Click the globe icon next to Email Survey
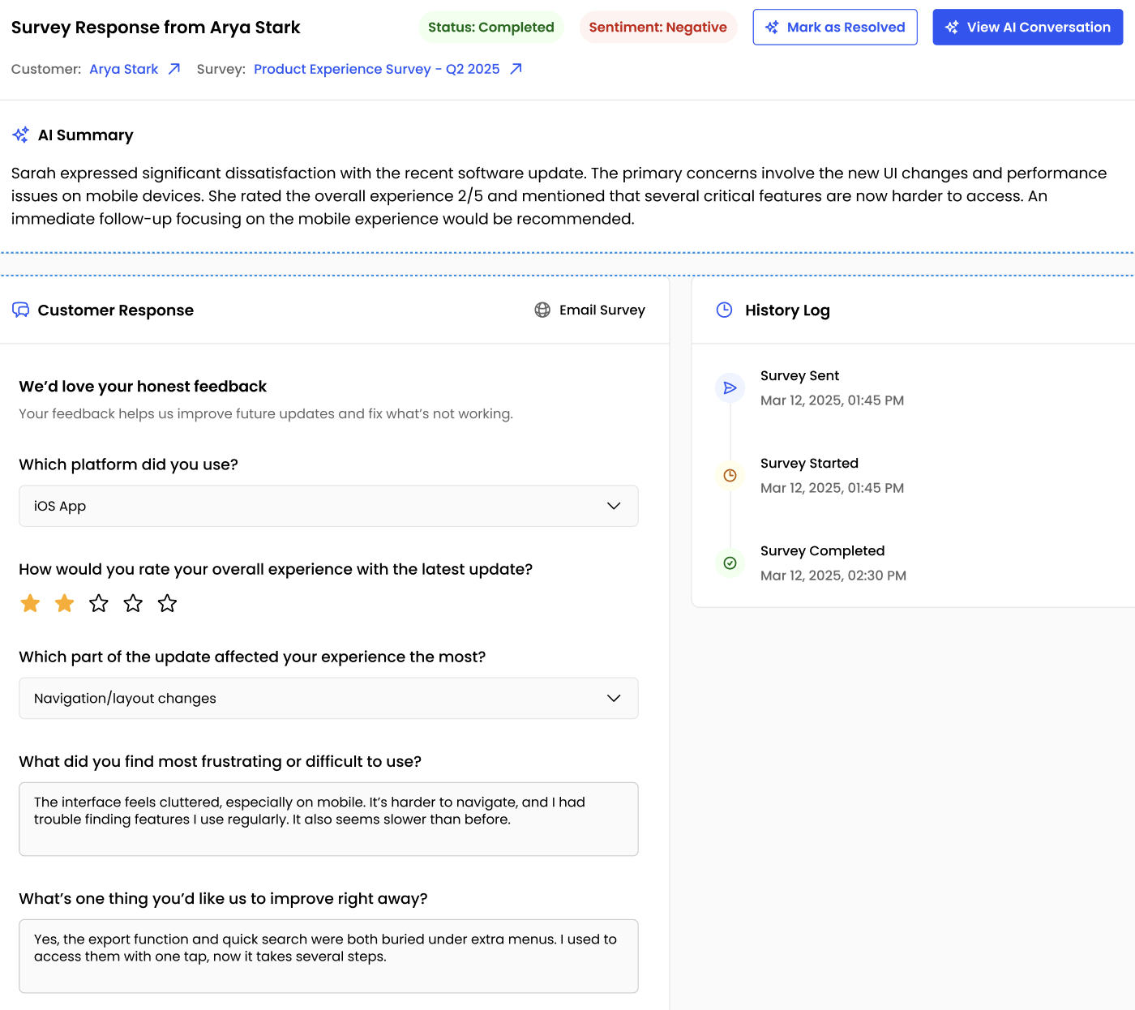This screenshot has width=1135, height=1010. click(542, 310)
